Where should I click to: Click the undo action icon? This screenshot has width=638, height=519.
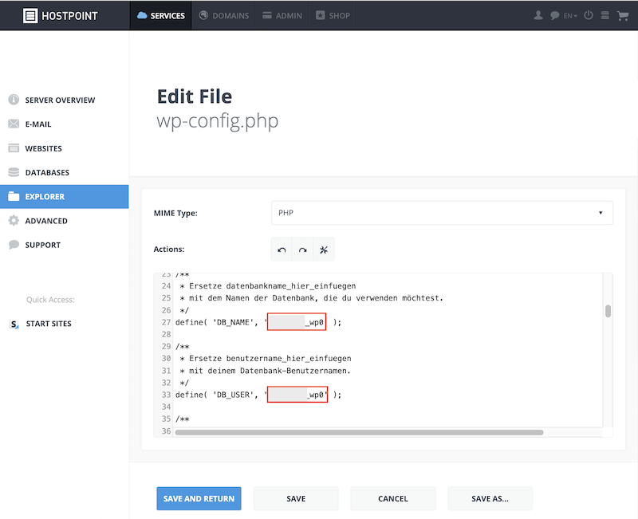[282, 250]
